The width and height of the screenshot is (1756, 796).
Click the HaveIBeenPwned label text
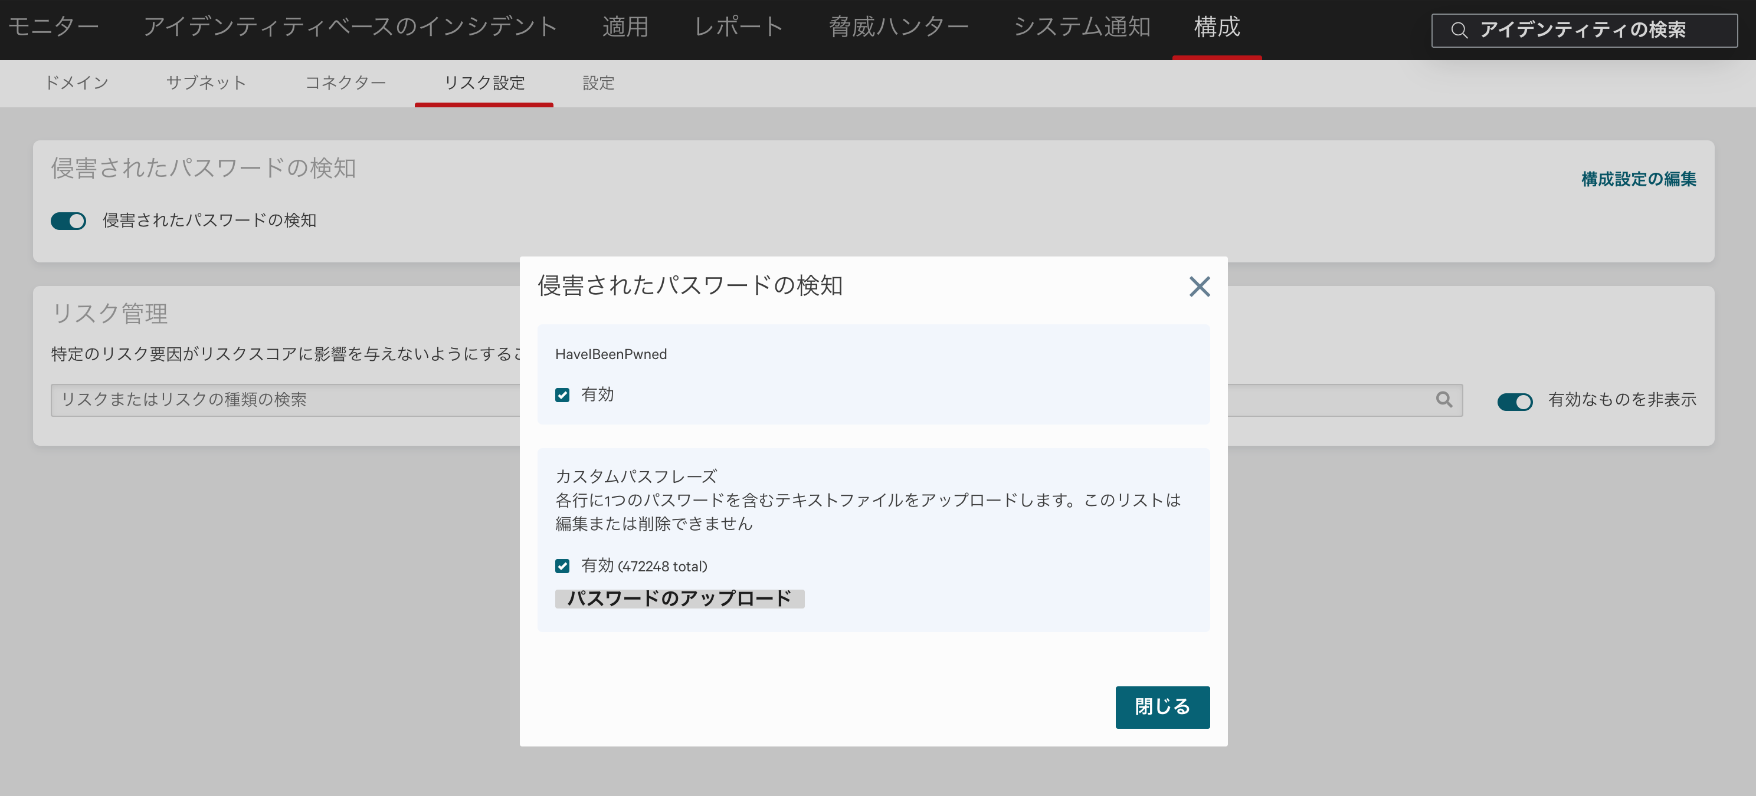[x=611, y=354]
